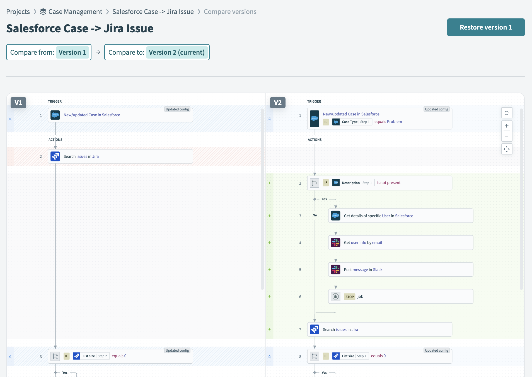Click the reset view icon in V2 panel
The image size is (532, 377).
[506, 113]
